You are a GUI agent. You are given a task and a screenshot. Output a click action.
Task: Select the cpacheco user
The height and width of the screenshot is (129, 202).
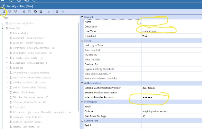click(x=18, y=68)
